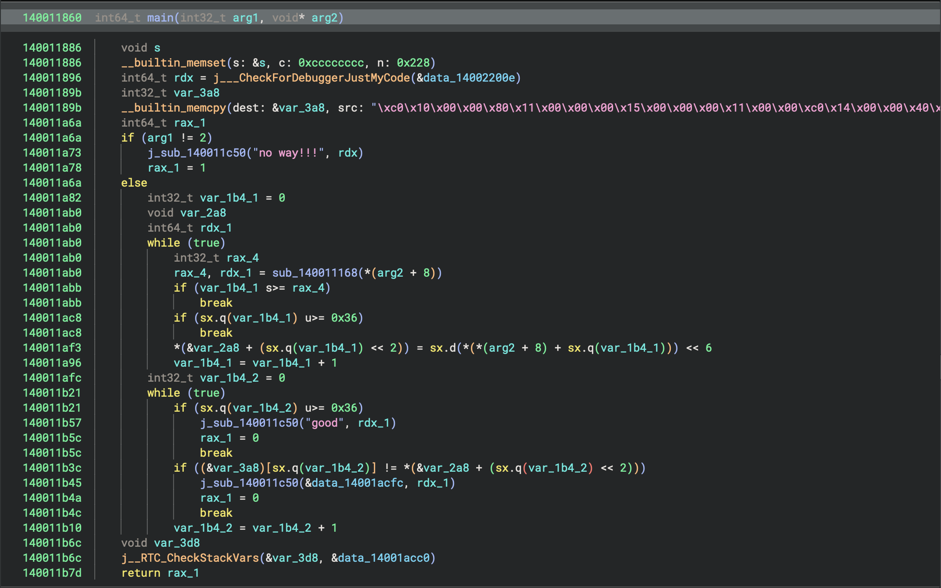Select address 140011a78
Image resolution: width=941 pixels, height=588 pixels.
52,168
